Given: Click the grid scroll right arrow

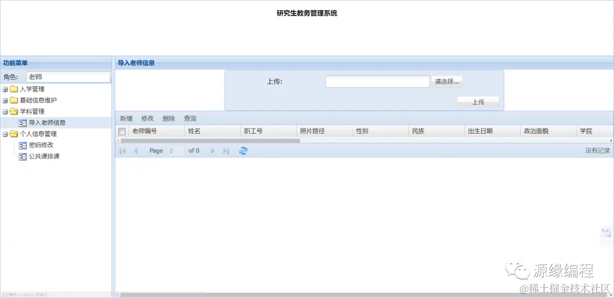Looking at the screenshot, I should click(611, 140).
